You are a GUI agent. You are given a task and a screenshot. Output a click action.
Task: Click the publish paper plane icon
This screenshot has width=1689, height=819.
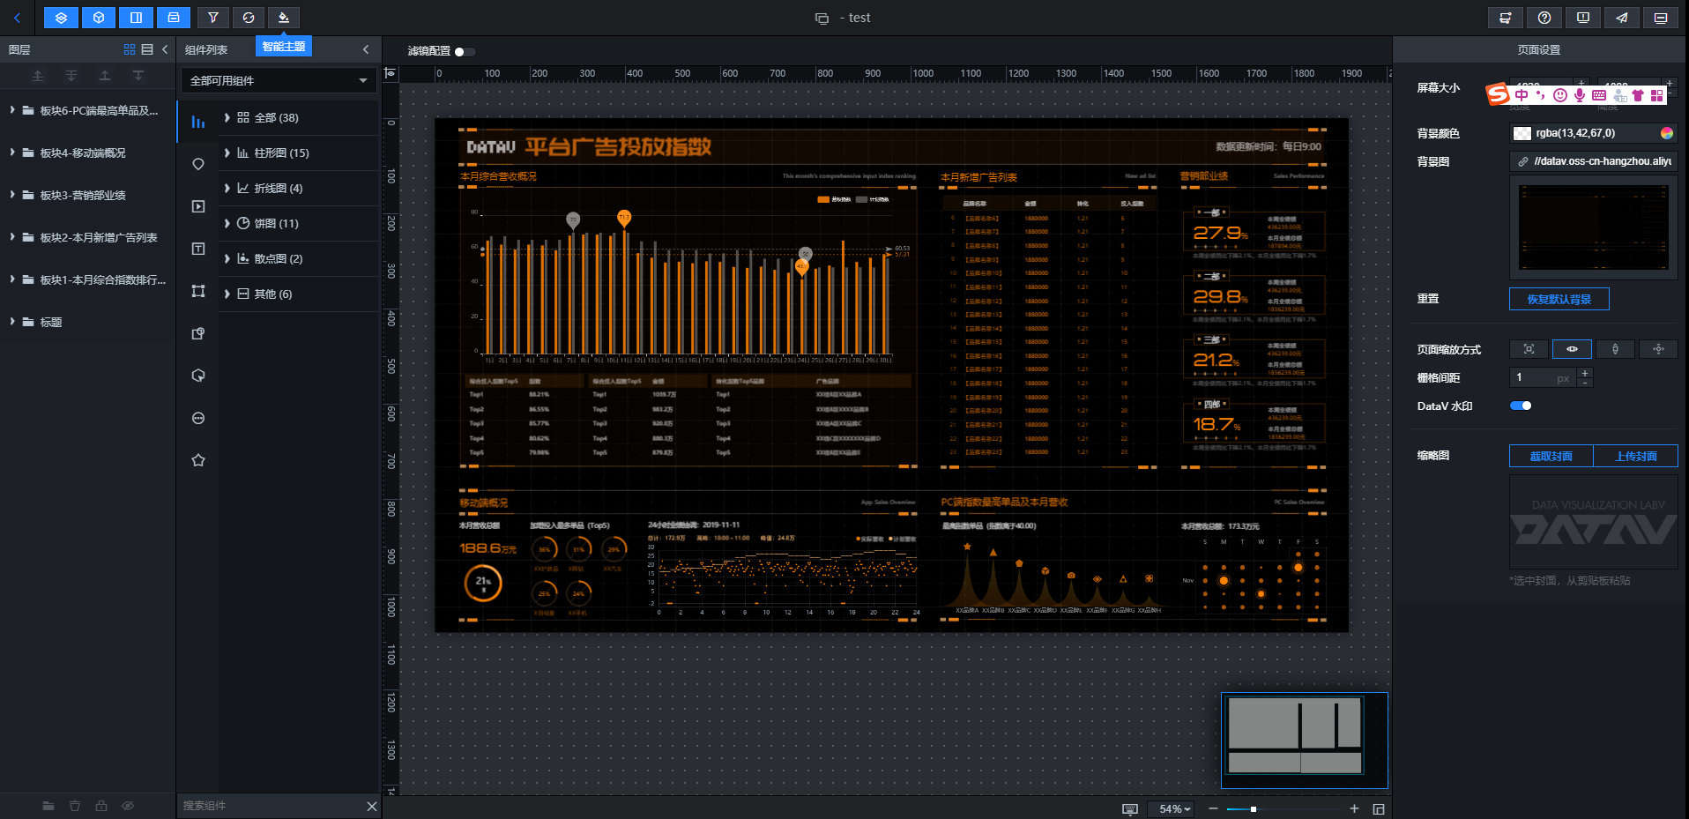1622,18
